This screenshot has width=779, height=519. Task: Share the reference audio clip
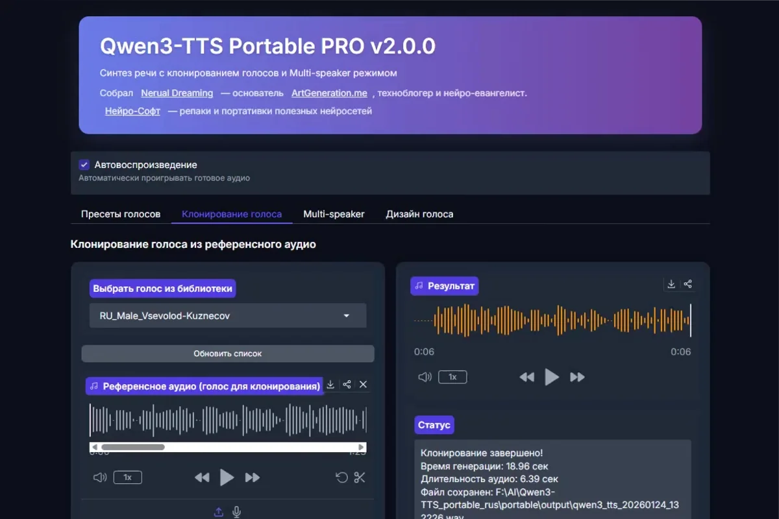click(347, 385)
